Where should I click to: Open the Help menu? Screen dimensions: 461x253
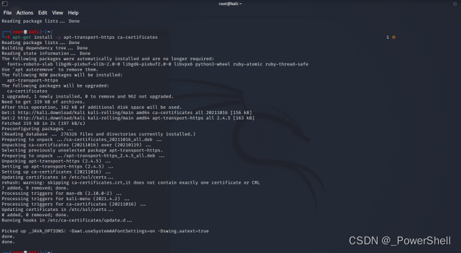(x=73, y=13)
